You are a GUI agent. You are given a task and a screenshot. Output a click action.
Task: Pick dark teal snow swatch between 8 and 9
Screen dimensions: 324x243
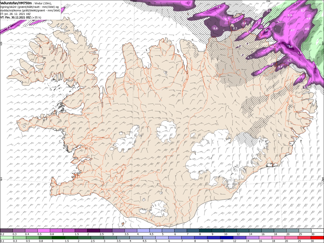tap(206, 231)
